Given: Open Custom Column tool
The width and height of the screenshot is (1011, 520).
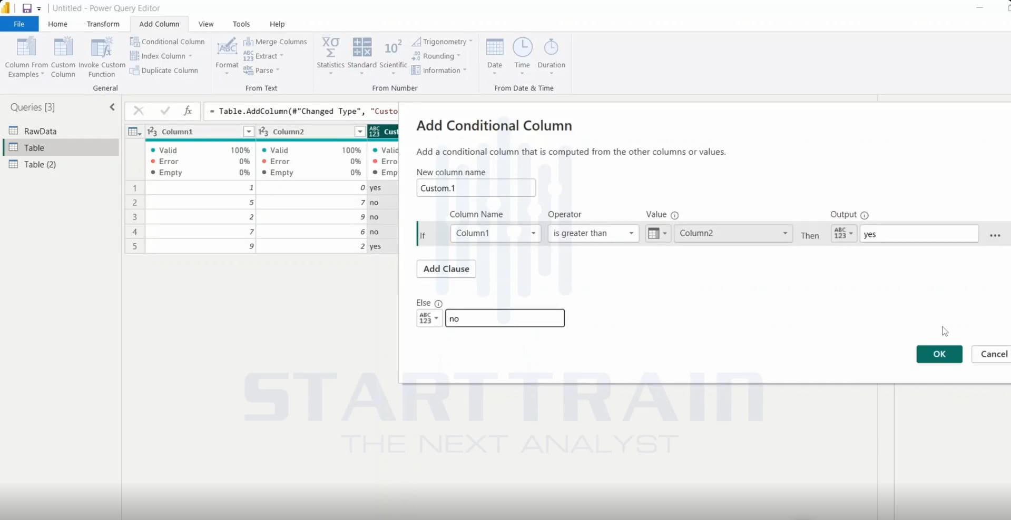Looking at the screenshot, I should point(63,57).
